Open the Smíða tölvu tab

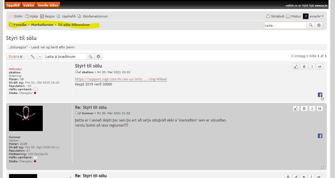48,5
